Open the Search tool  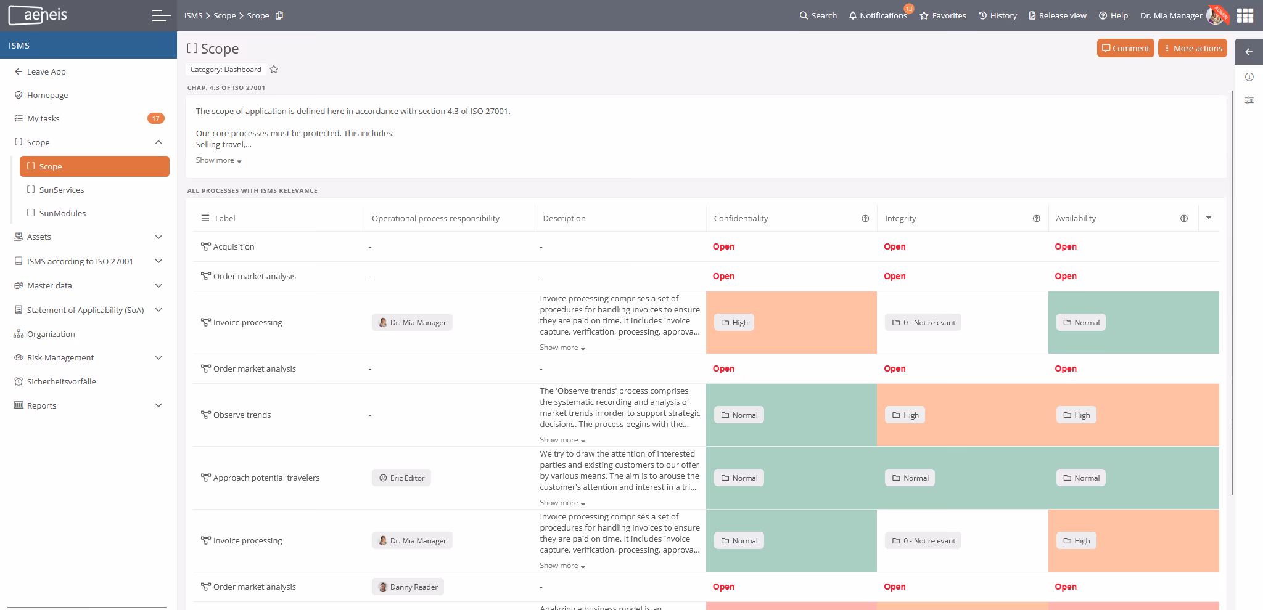(x=818, y=15)
